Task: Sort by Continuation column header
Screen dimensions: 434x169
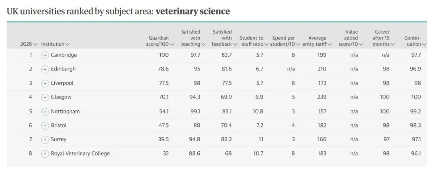Action: click(414, 41)
